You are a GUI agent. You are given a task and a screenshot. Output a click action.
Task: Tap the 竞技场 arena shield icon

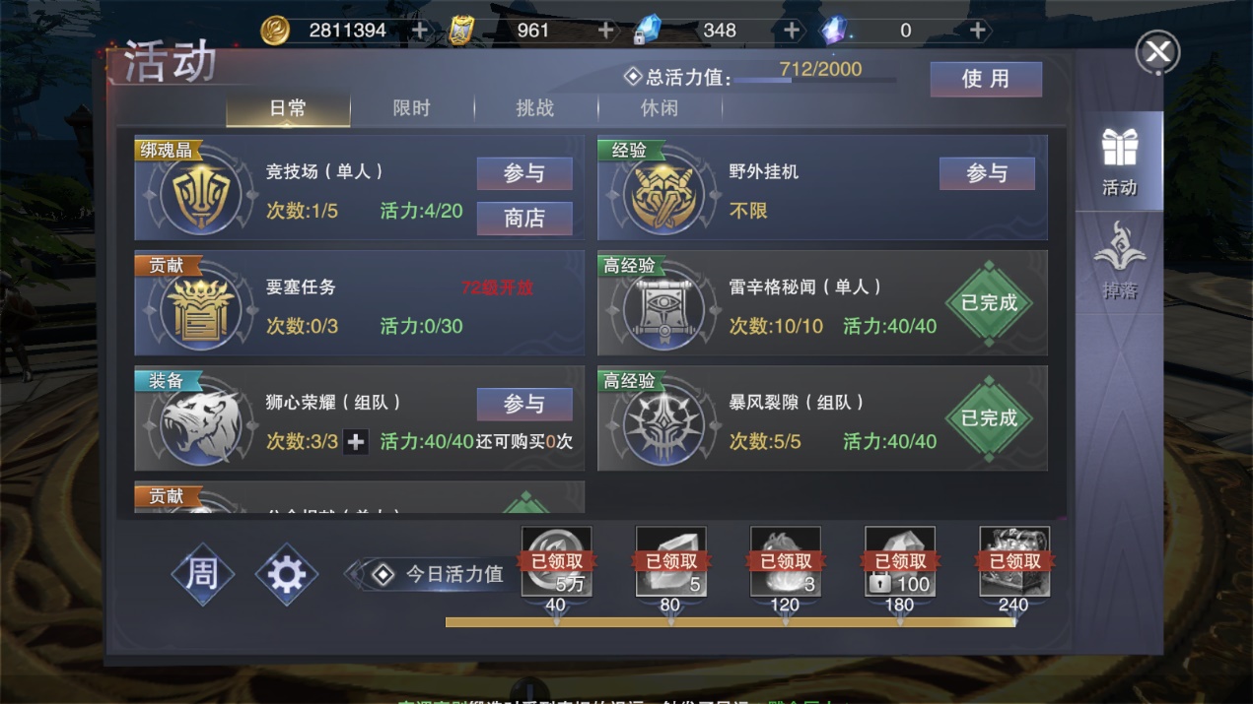point(202,194)
